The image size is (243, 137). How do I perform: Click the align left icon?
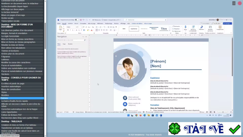(97, 30)
